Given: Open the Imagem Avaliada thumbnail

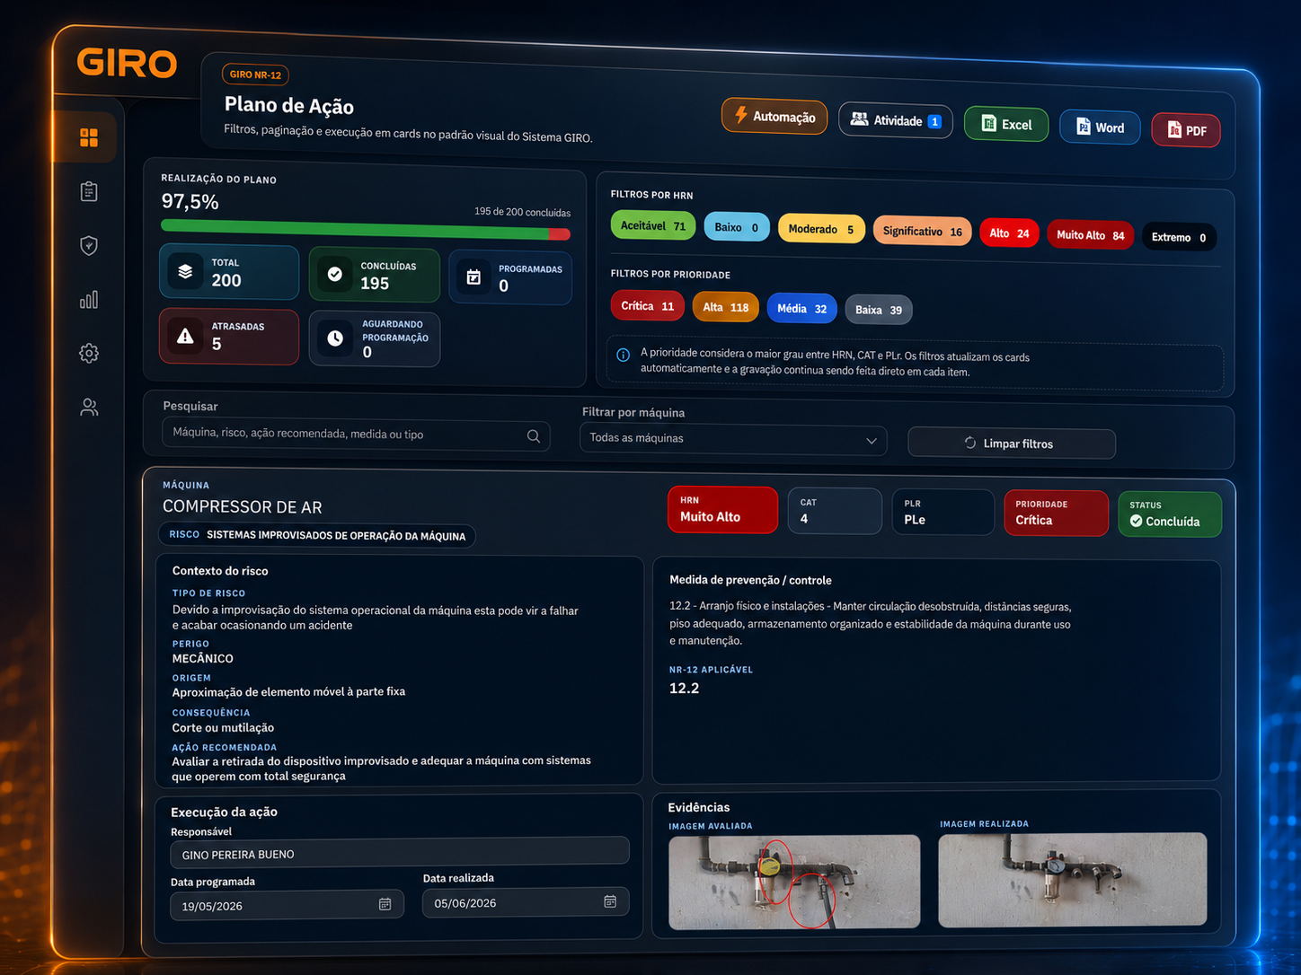Looking at the screenshot, I should point(794,882).
